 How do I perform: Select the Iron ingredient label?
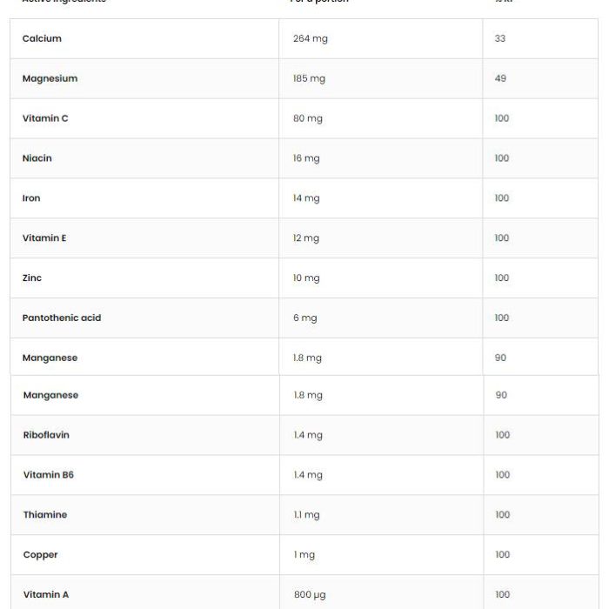point(31,198)
